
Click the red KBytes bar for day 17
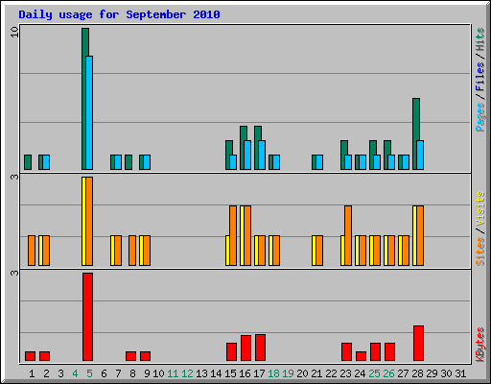click(x=260, y=348)
